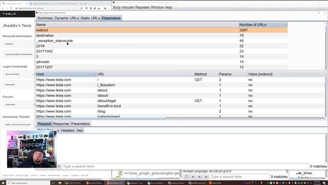The height and width of the screenshot is (185, 328).
Task: Open the Response tab
Action: (x=61, y=124)
